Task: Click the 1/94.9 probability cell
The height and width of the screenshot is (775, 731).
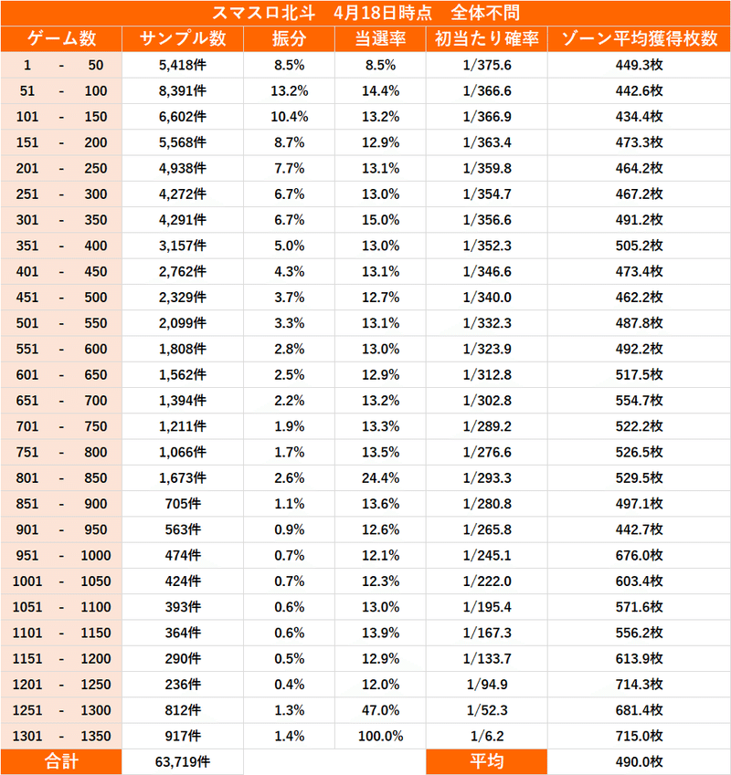Action: 487,684
